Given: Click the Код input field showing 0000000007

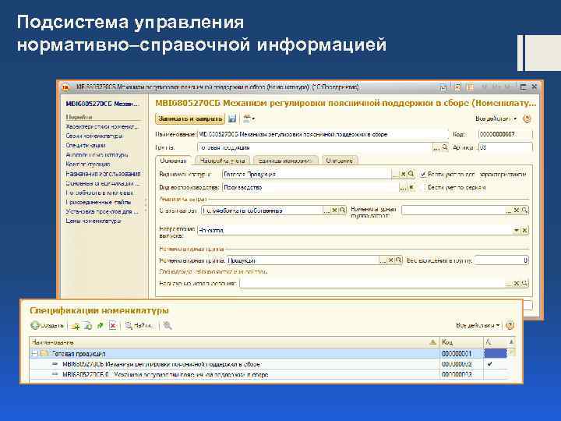Looking at the screenshot, I should (505, 134).
